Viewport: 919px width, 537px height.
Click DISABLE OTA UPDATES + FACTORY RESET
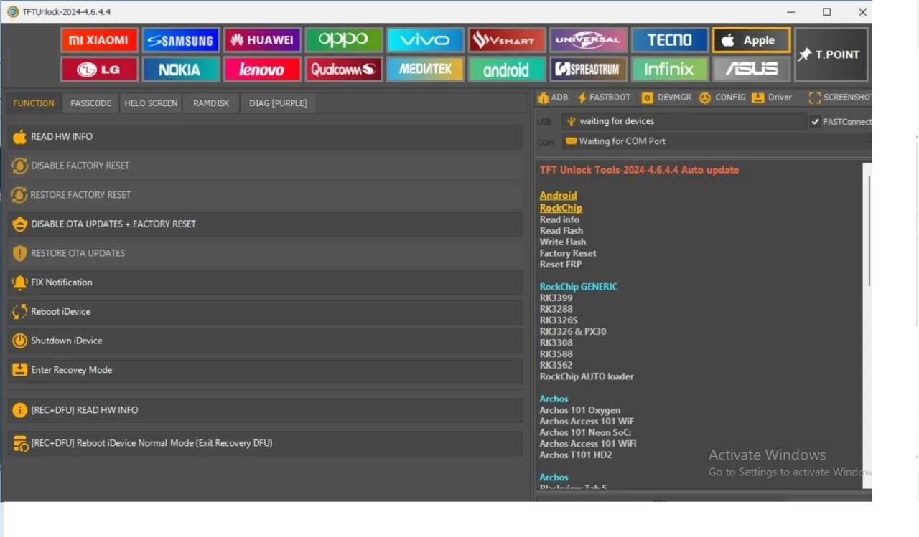point(265,224)
